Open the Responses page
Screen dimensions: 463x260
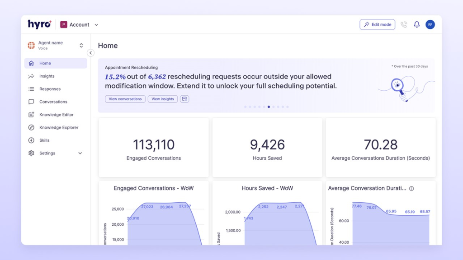point(49,89)
